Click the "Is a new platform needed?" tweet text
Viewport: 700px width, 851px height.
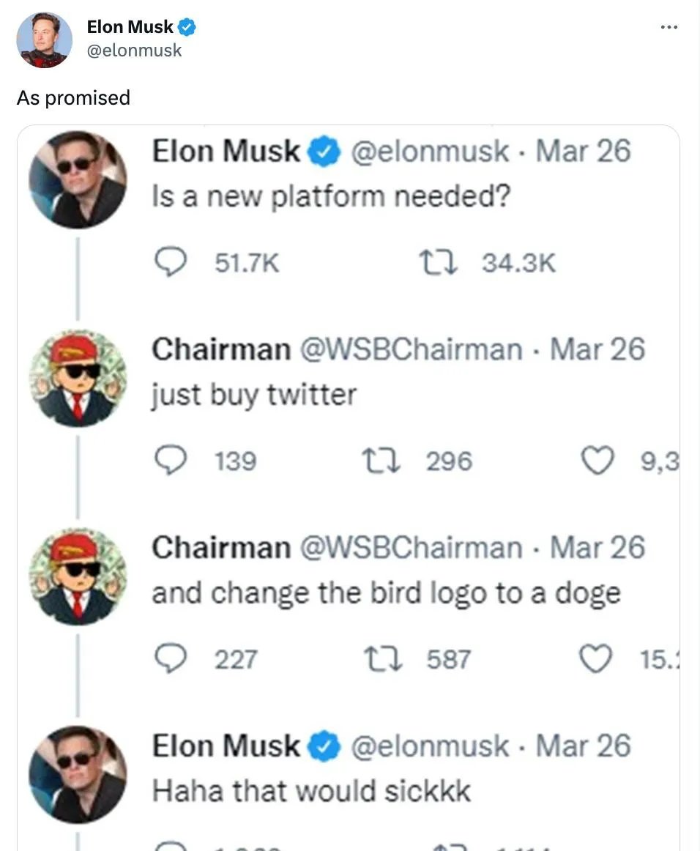pos(329,196)
